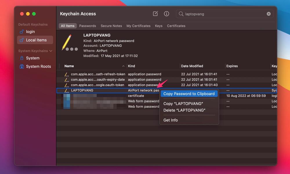This screenshot has width=290, height=174.
Task: Click the Account: LAPTOPVANG detail line
Action: [102, 46]
